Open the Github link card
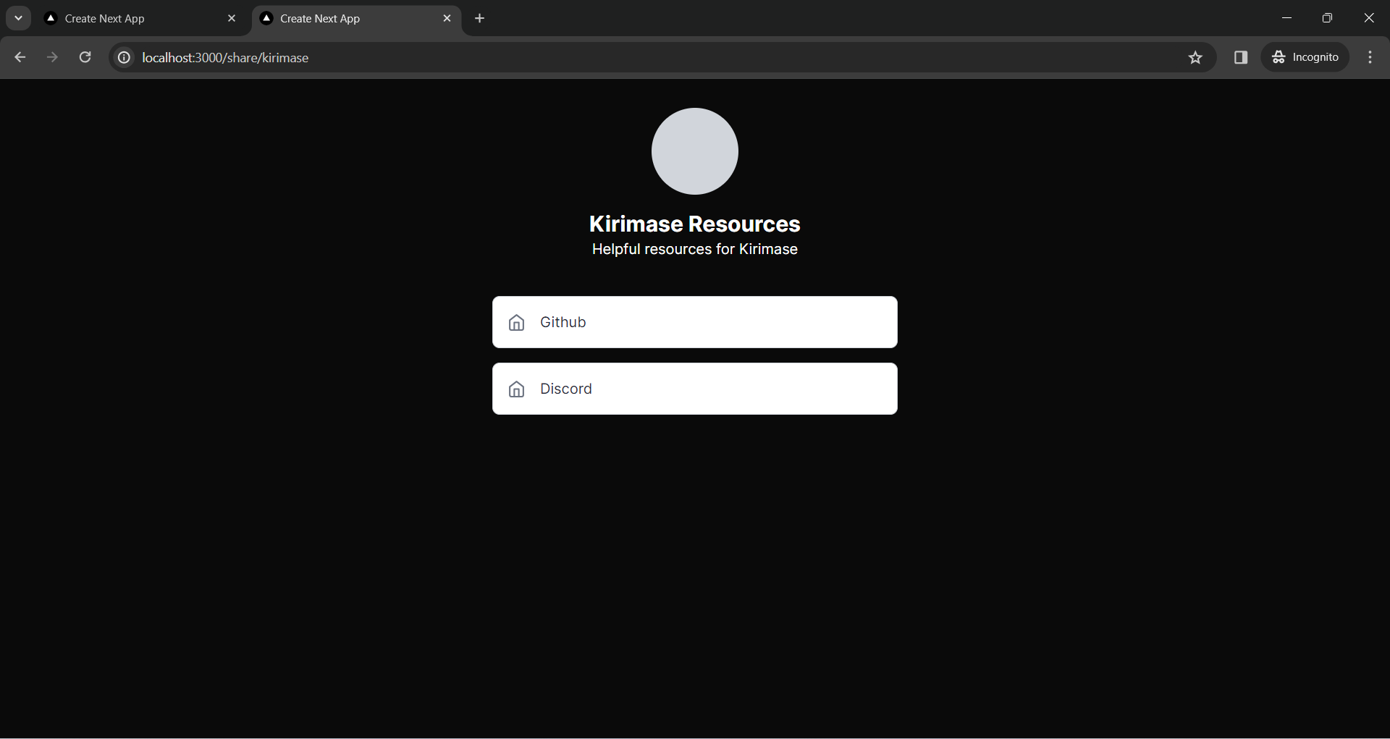1390x739 pixels. 695,322
